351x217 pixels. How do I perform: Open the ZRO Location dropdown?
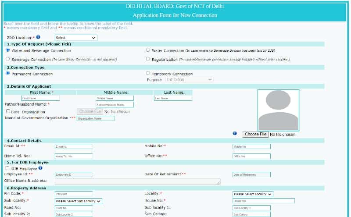76,38
